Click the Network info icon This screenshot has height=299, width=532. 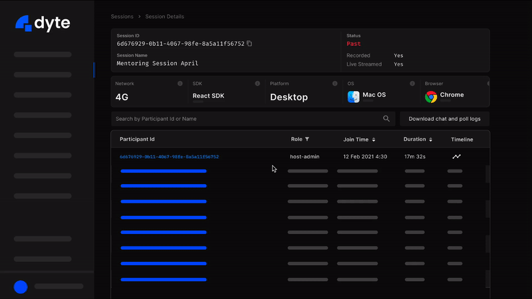[x=180, y=84]
